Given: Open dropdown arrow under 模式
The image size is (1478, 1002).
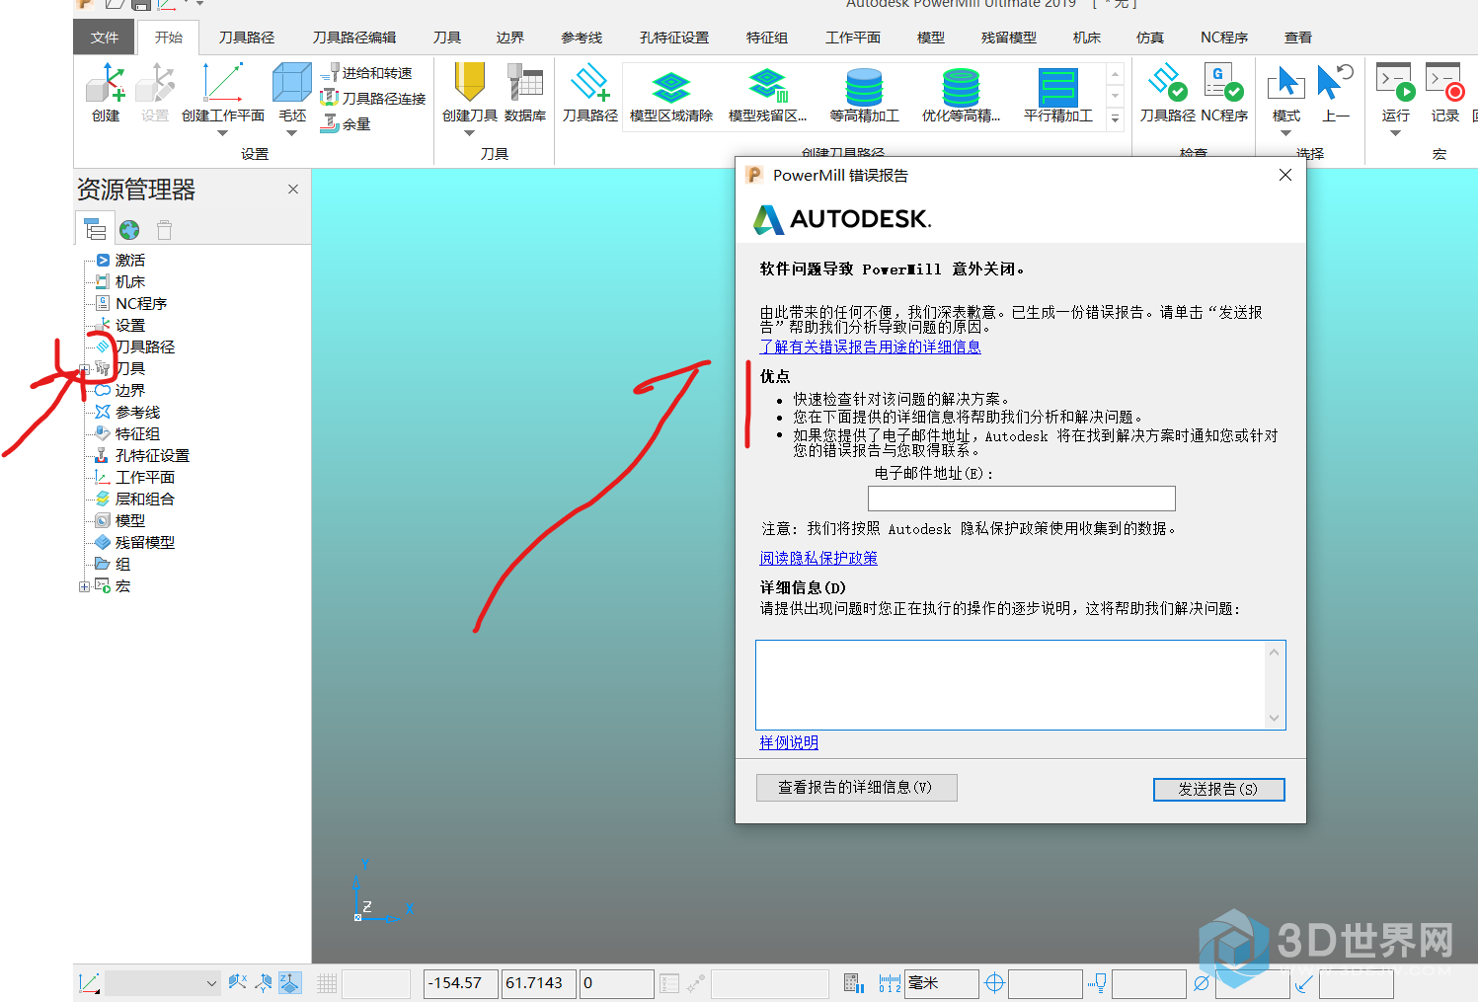Looking at the screenshot, I should [1285, 133].
